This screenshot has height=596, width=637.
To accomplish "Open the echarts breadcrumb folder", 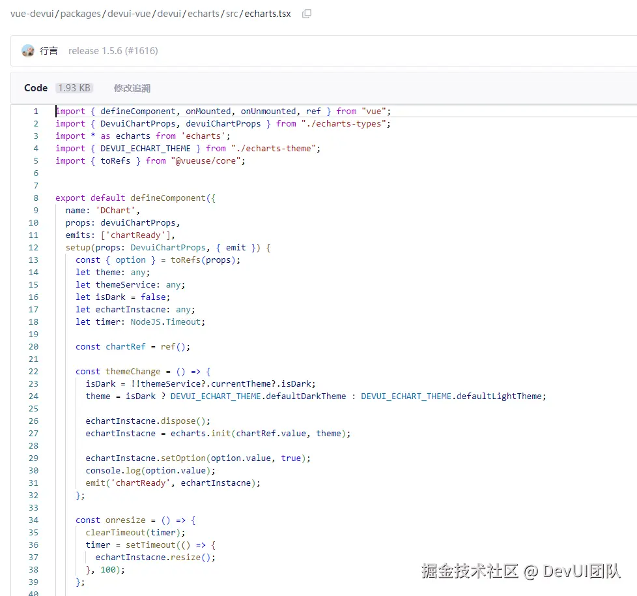I will pyautogui.click(x=203, y=14).
